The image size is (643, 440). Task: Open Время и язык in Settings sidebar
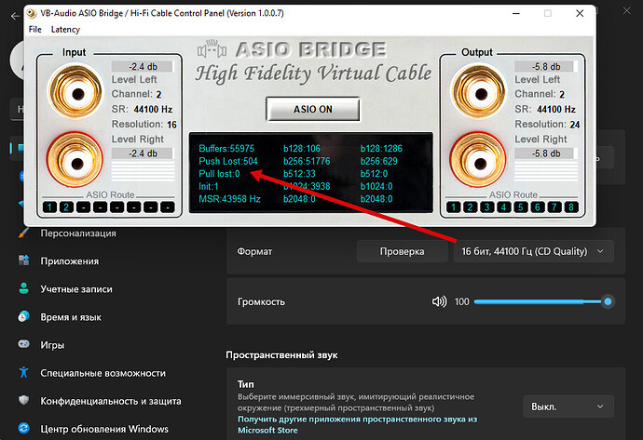click(71, 317)
